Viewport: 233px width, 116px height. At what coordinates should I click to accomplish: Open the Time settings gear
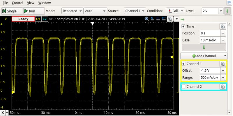click(x=223, y=26)
